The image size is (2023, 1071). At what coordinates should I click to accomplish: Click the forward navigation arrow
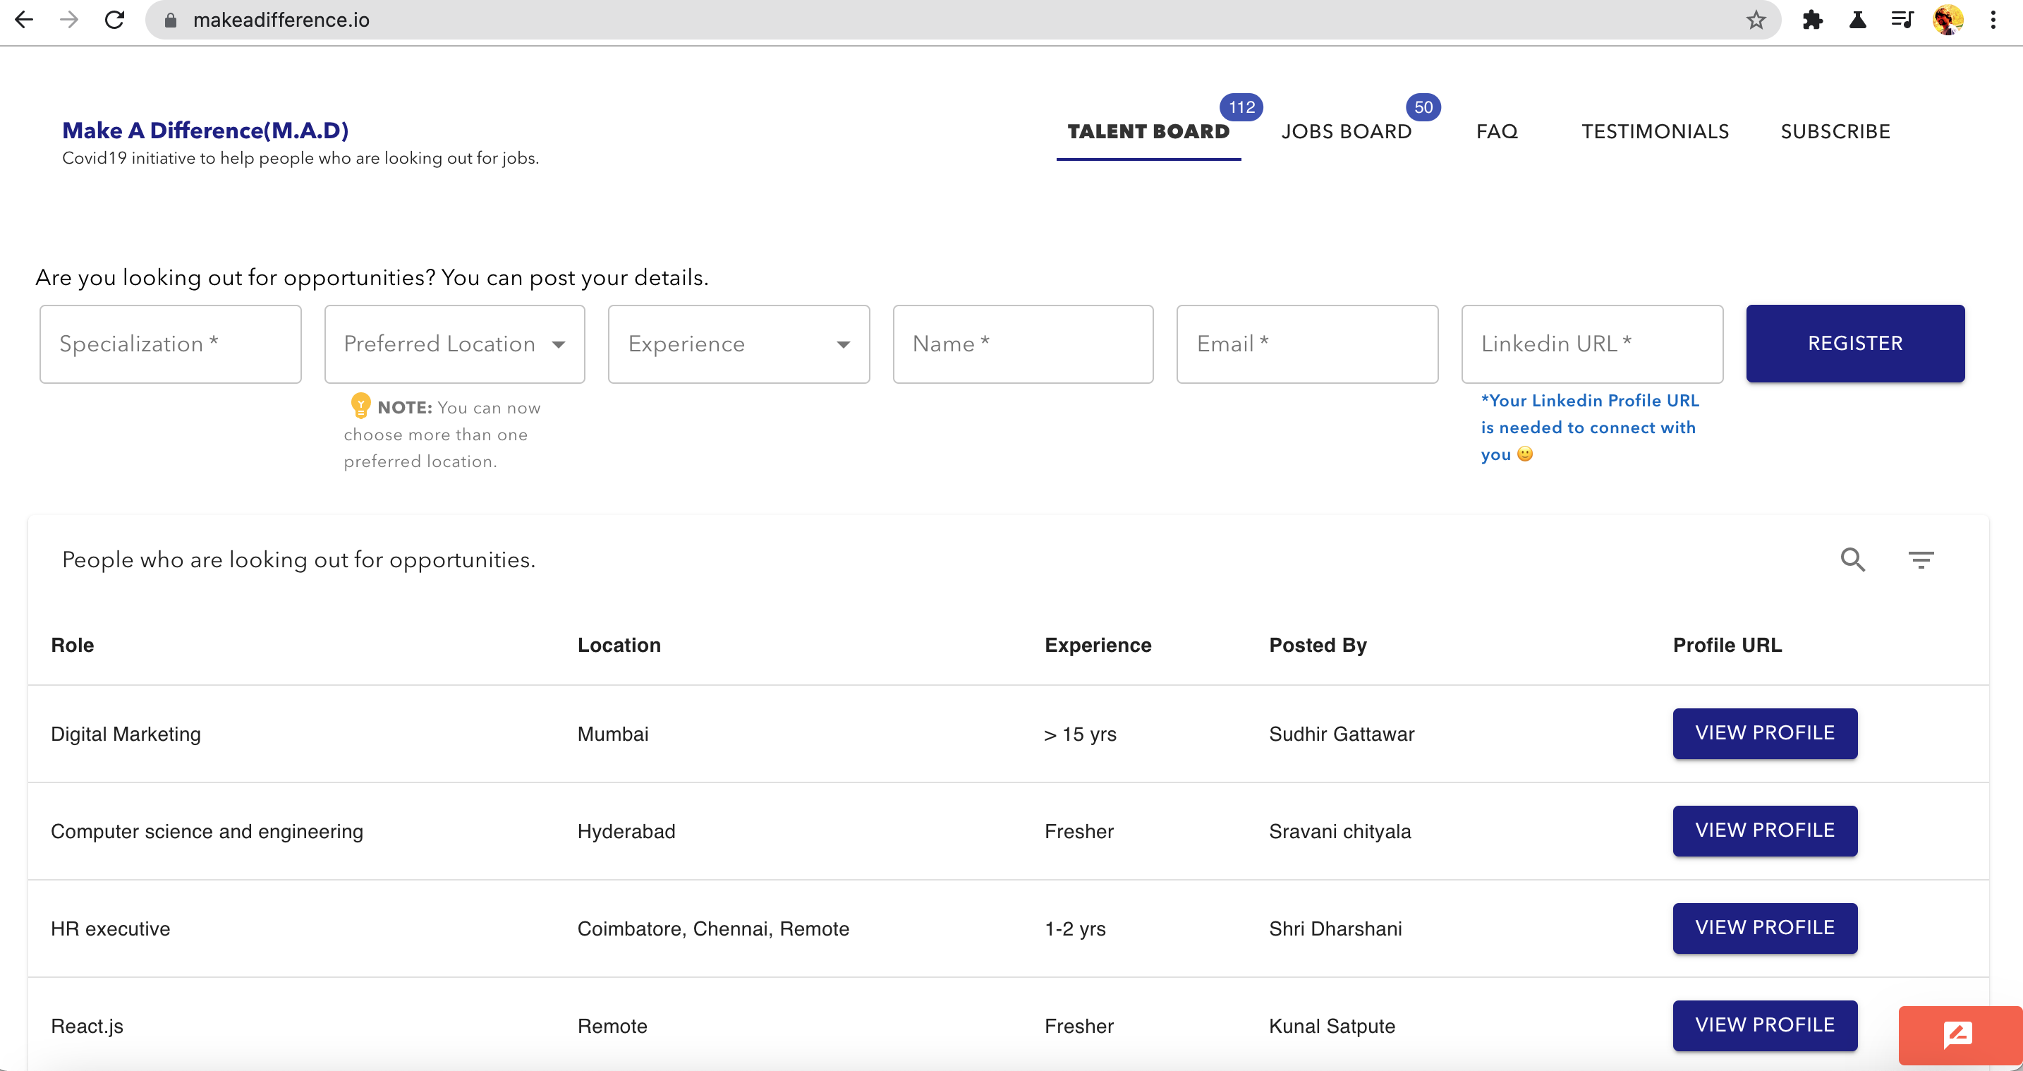pyautogui.click(x=70, y=20)
